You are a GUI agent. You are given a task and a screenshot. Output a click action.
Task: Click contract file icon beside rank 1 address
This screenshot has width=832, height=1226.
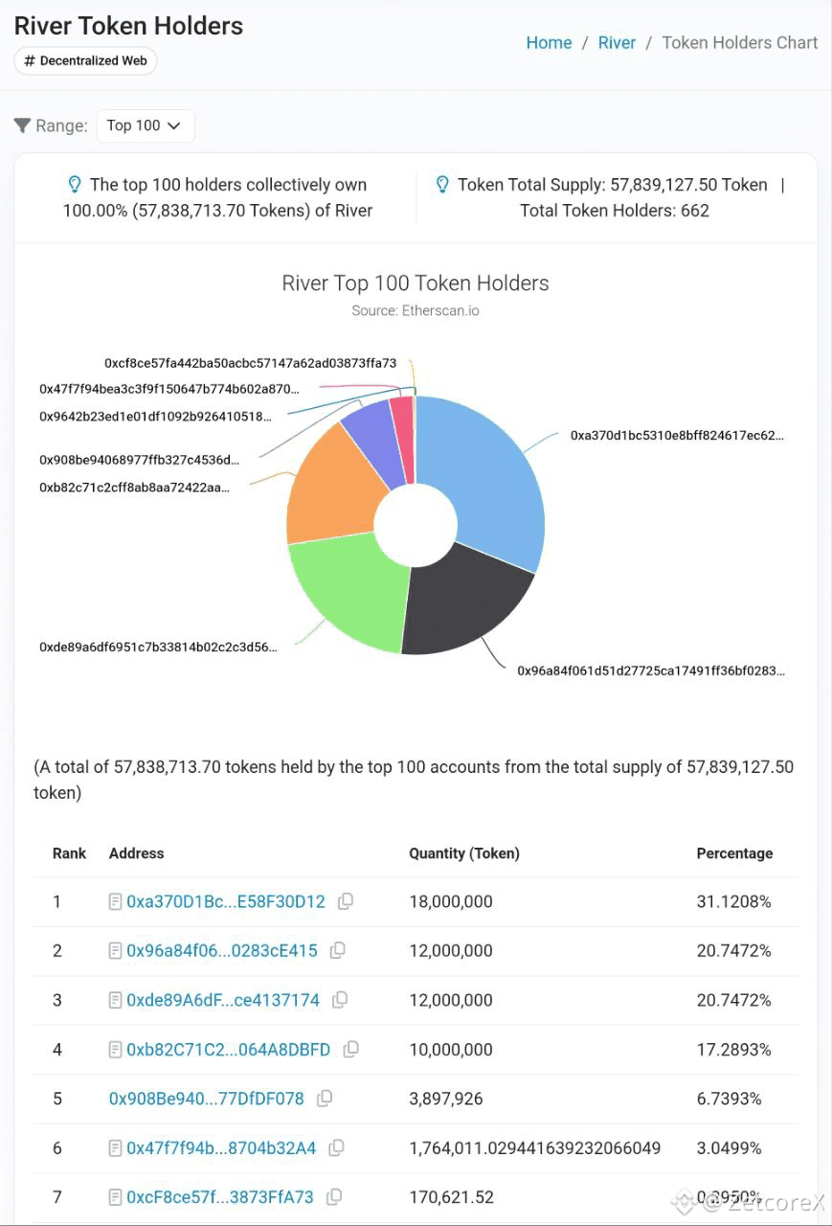116,902
